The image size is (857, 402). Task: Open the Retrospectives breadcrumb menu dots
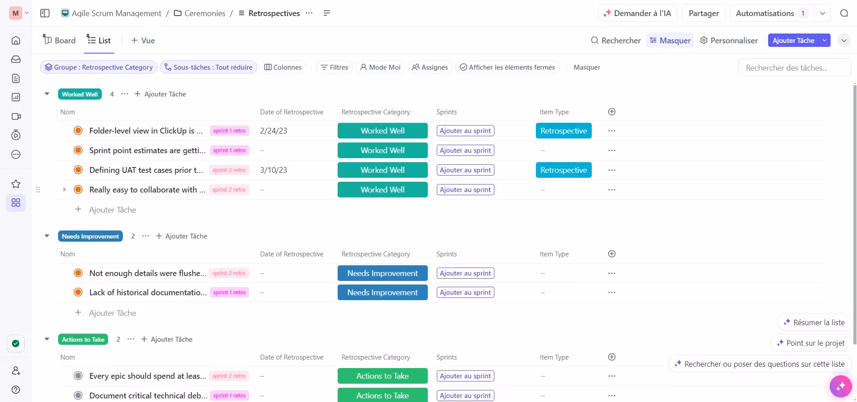(309, 13)
